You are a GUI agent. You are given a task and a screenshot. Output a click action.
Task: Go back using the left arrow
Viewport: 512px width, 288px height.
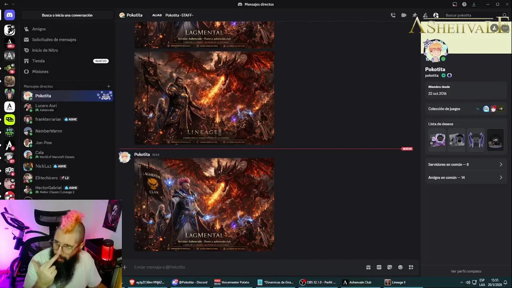coord(6,4)
